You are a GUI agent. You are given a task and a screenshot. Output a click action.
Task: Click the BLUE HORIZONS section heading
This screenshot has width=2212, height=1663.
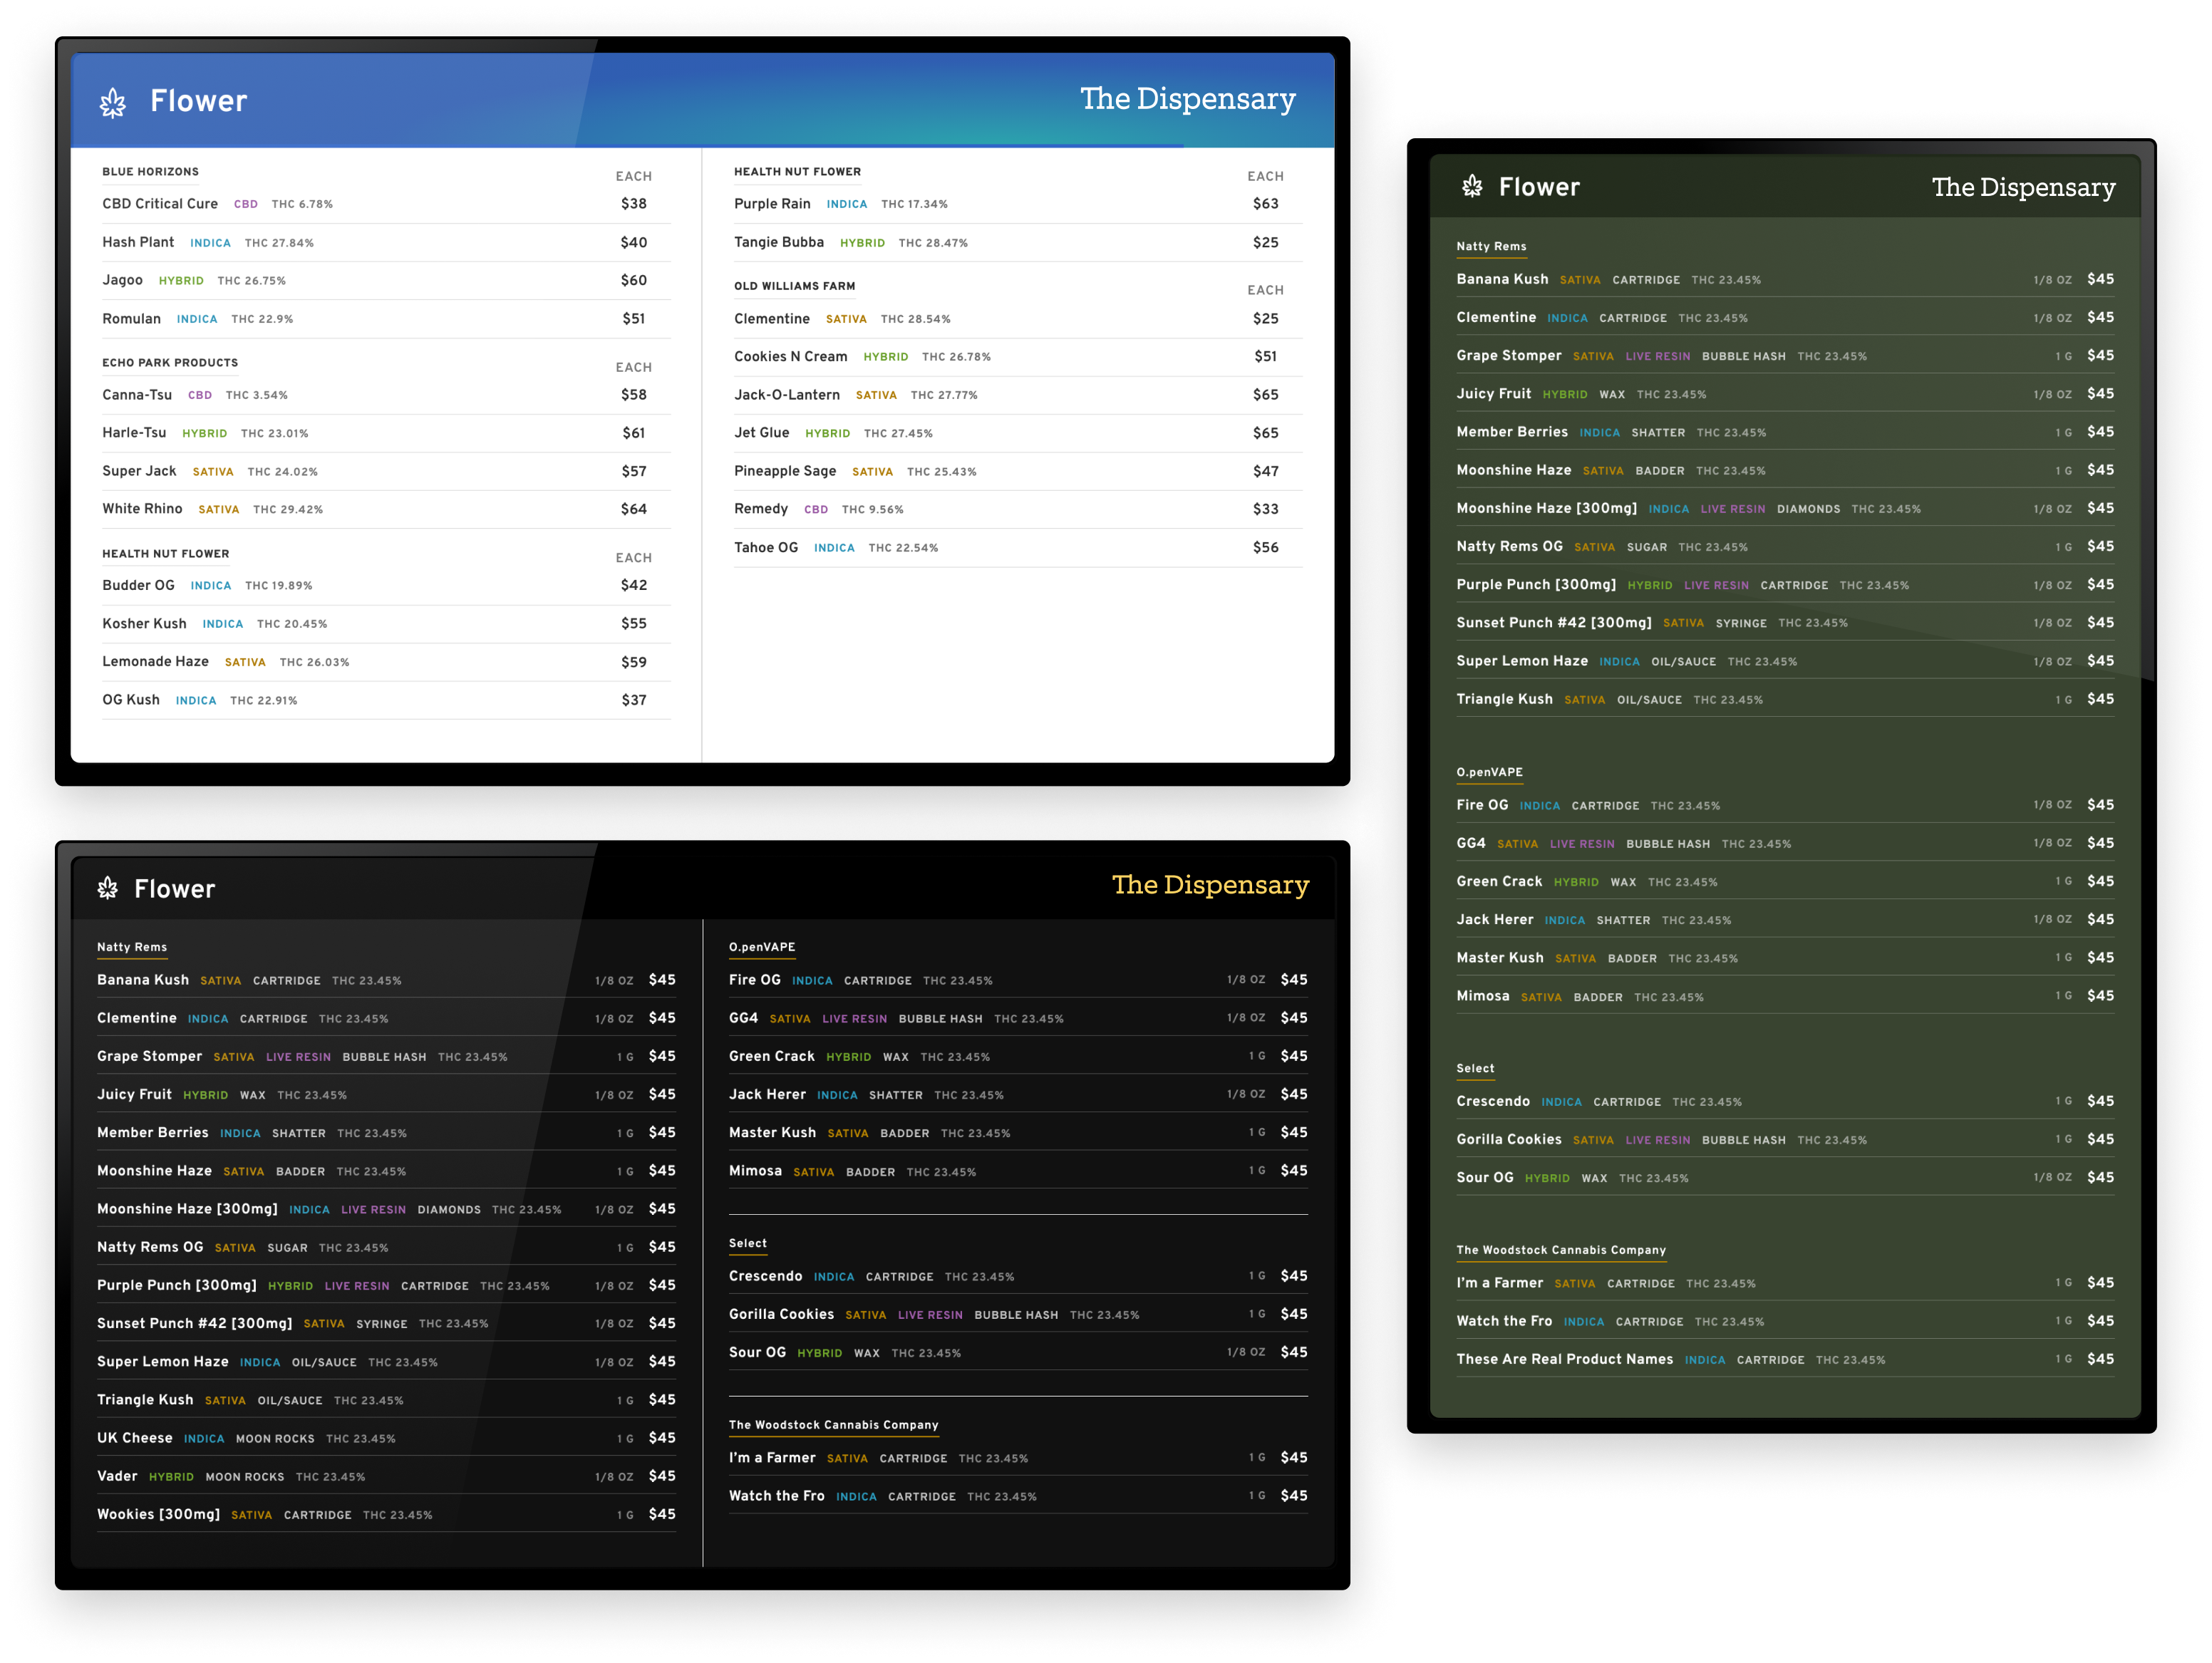coord(150,172)
